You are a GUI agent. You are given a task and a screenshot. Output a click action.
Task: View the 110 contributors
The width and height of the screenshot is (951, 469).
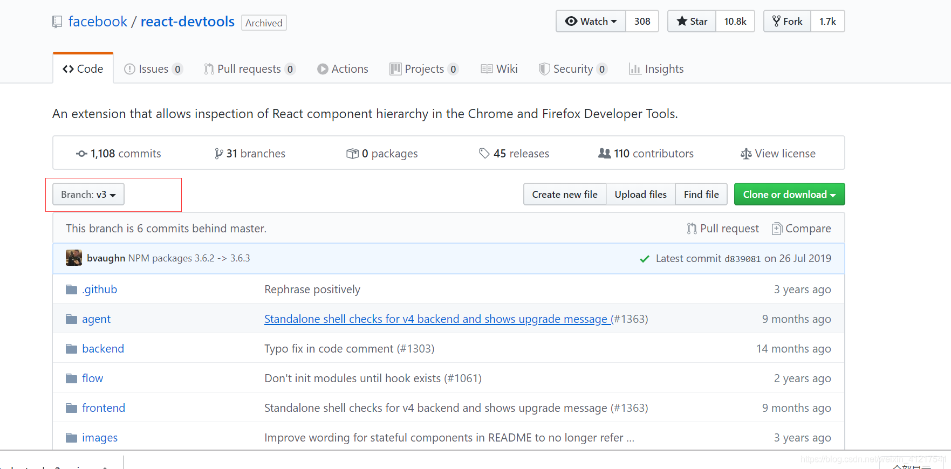(x=646, y=154)
